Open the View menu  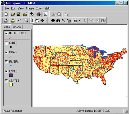tap(21, 9)
